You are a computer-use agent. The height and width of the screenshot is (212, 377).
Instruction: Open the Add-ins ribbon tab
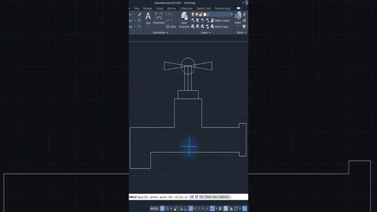tap(171, 8)
